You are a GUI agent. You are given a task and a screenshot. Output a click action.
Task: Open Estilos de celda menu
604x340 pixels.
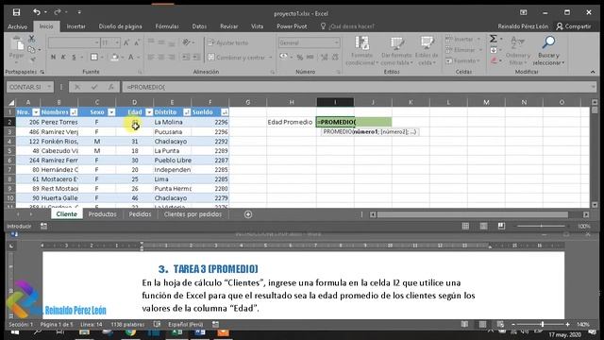(x=427, y=50)
